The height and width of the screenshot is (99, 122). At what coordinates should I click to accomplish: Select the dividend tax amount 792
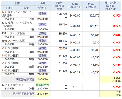(118, 92)
